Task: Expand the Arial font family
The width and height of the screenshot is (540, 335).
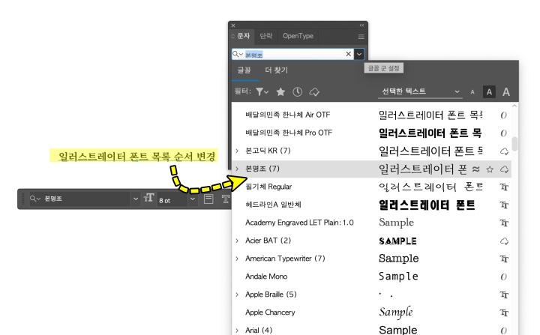Action: (237, 331)
